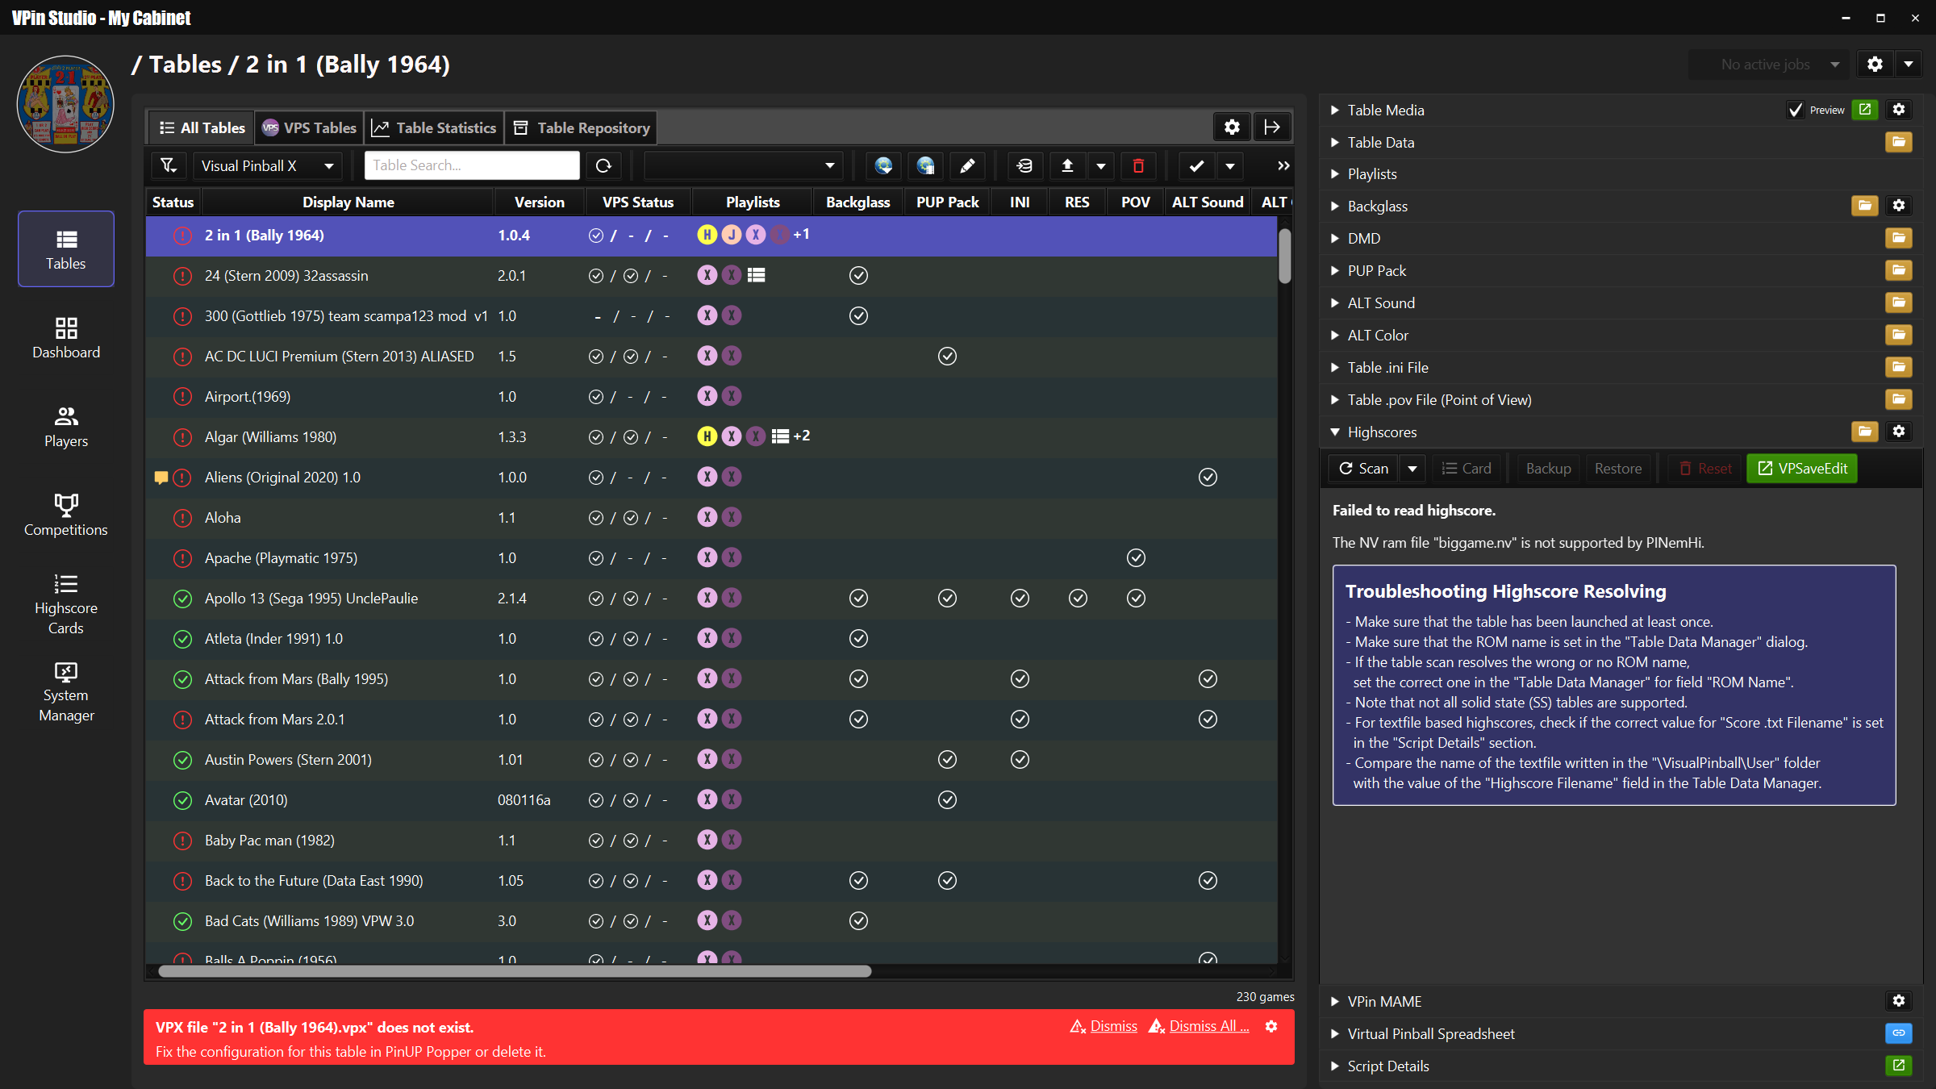Delete table using red trash icon
This screenshot has height=1089, width=1936.
[1138, 165]
